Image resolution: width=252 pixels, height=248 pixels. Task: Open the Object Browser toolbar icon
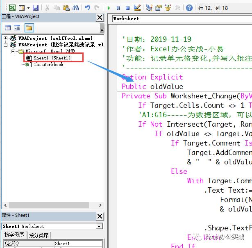tap(168, 7)
